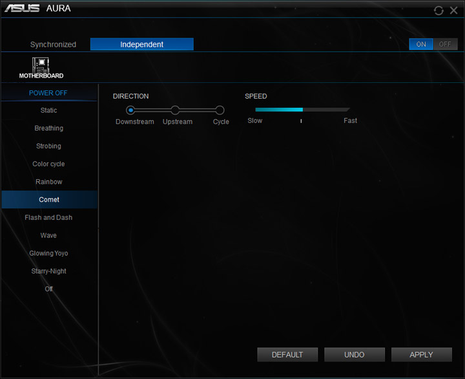
Task: Set direction to Cycle
Action: pyautogui.click(x=220, y=110)
